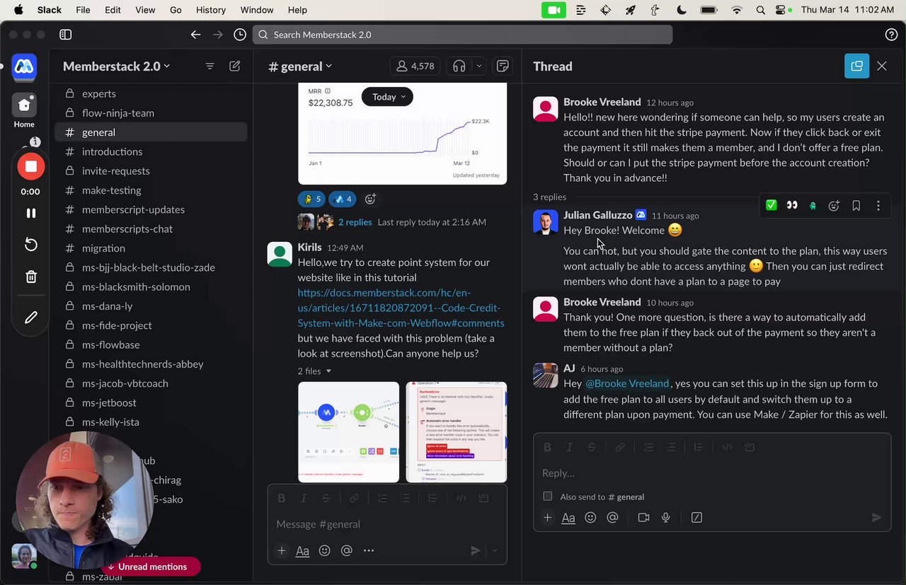Open the memberscript-updates channel
906x585 pixels.
click(x=151, y=209)
